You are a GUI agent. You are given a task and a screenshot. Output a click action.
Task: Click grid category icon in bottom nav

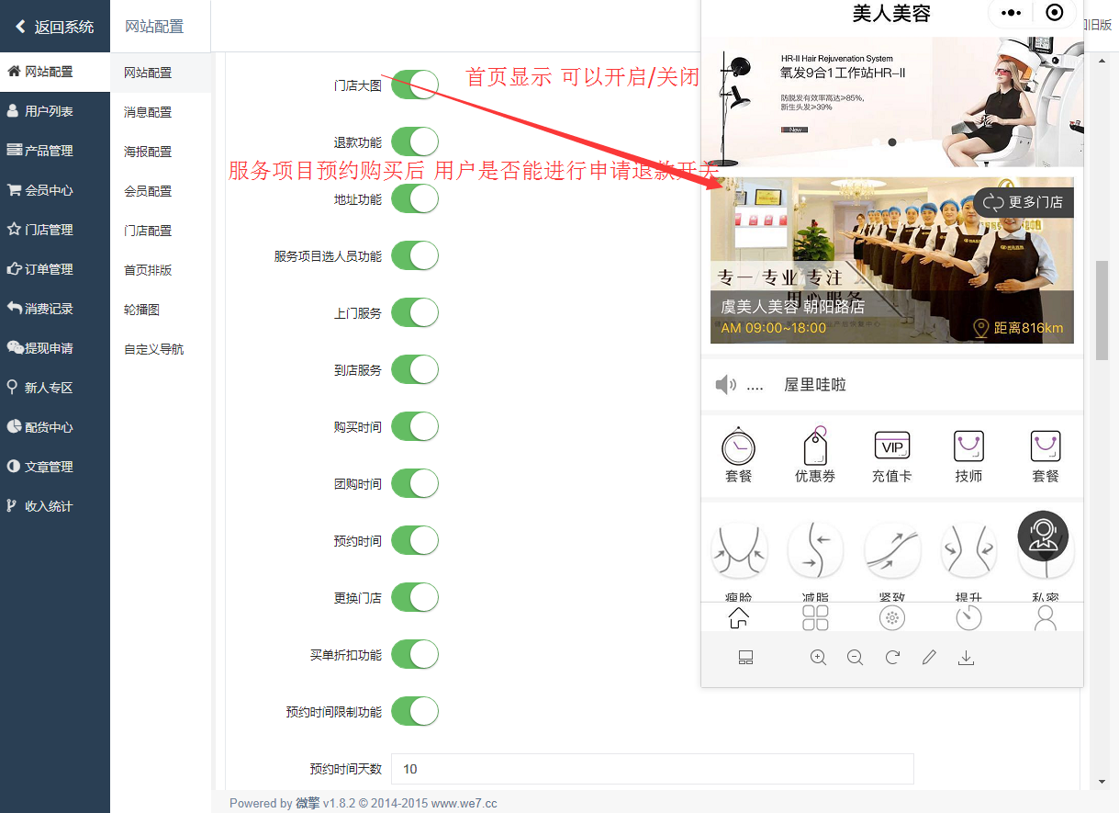(815, 618)
